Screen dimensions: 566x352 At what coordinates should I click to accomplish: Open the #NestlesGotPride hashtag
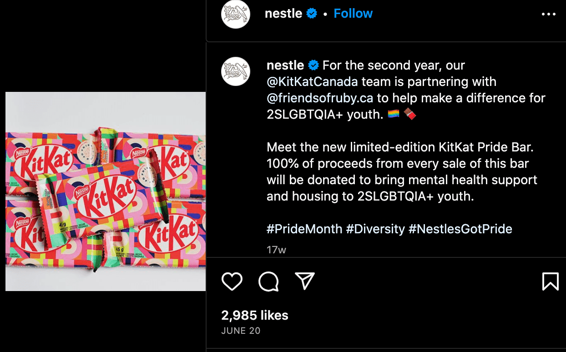click(x=460, y=229)
